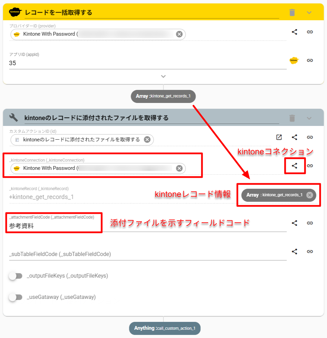
Task: Click link icon in the アプリID row
Action: point(310,60)
